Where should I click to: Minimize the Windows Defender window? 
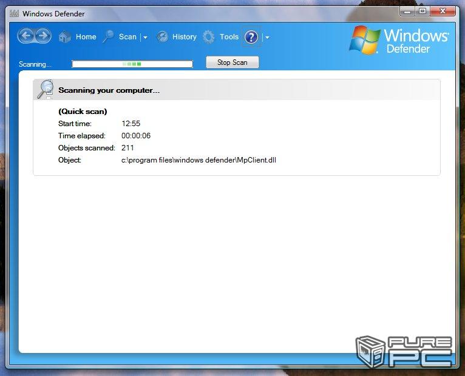click(407, 12)
